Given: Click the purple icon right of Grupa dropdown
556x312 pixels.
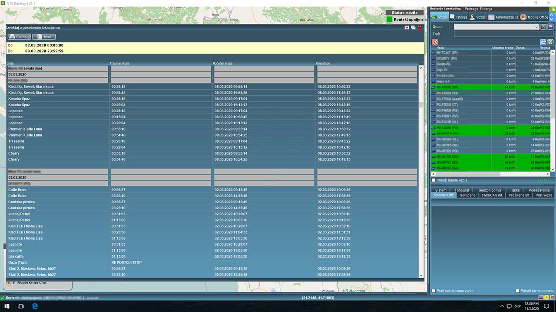Looking at the screenshot, I should (x=550, y=27).
